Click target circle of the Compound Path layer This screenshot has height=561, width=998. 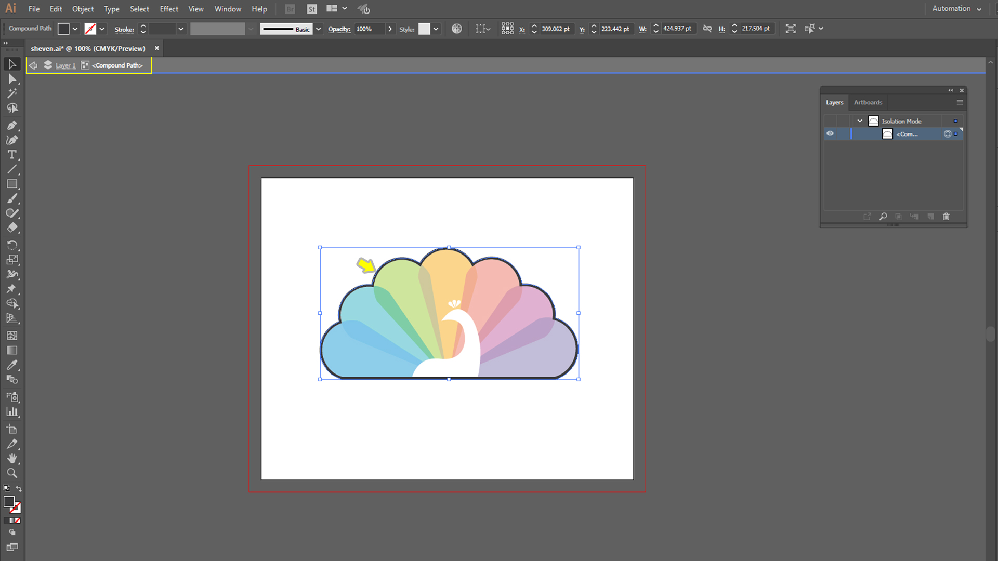[x=948, y=134]
